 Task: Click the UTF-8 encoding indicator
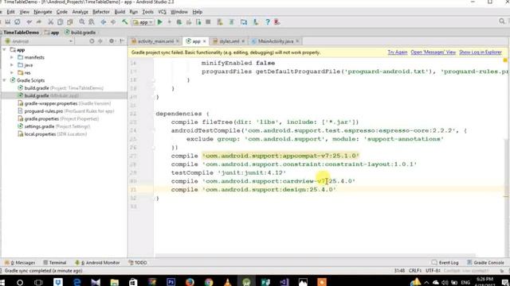tap(433, 270)
